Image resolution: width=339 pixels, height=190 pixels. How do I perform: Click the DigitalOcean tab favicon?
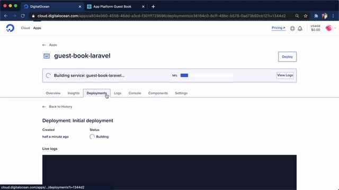(26, 7)
